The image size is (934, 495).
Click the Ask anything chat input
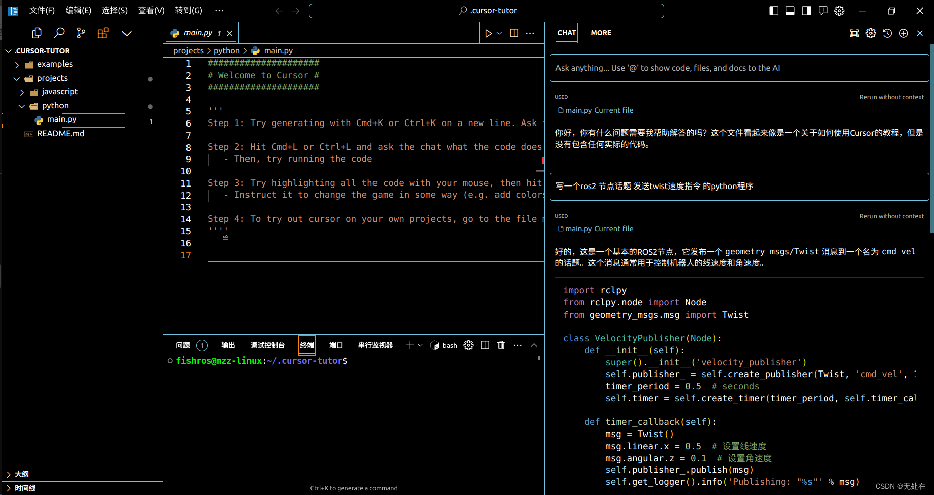point(739,68)
